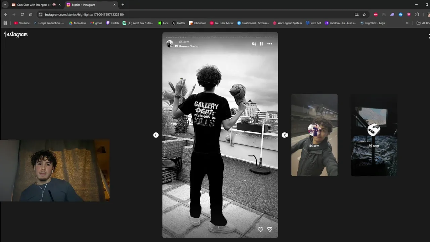Open the 97 sem highlight thumbnail

(x=374, y=135)
